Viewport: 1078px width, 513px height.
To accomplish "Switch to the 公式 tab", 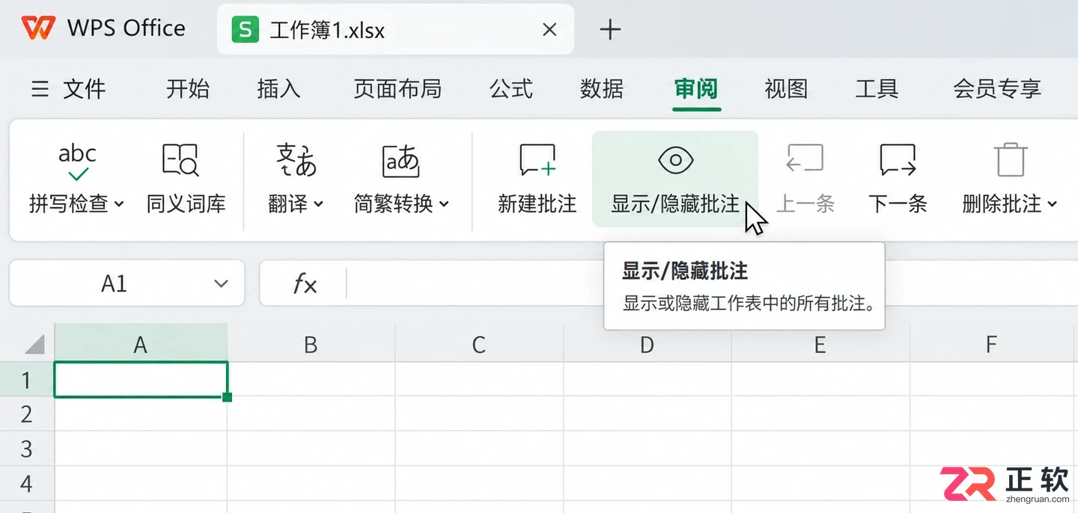I will click(x=511, y=89).
